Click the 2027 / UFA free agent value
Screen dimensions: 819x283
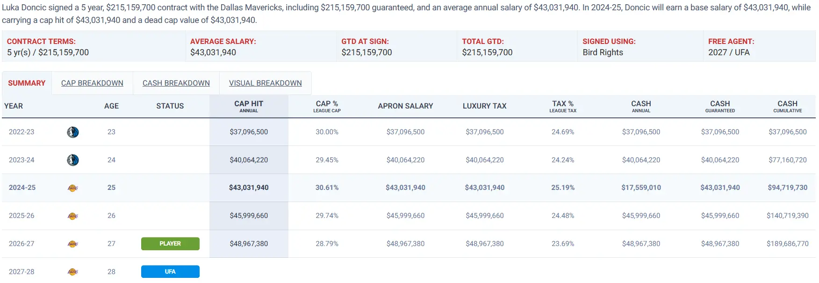click(729, 52)
